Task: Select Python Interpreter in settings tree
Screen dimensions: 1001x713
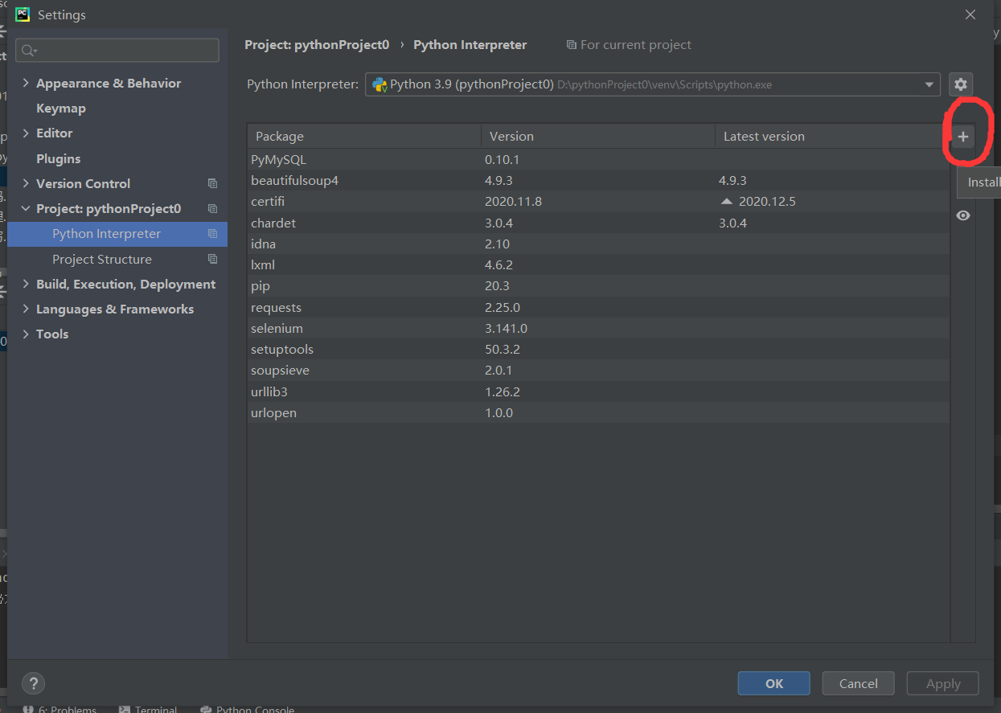Action: (x=117, y=234)
